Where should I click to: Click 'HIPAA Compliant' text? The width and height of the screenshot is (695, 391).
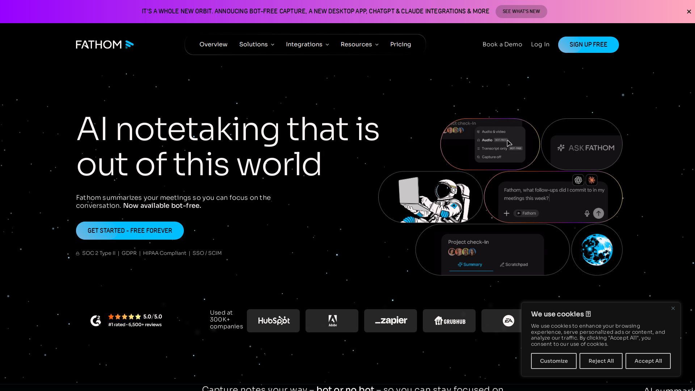point(164,253)
